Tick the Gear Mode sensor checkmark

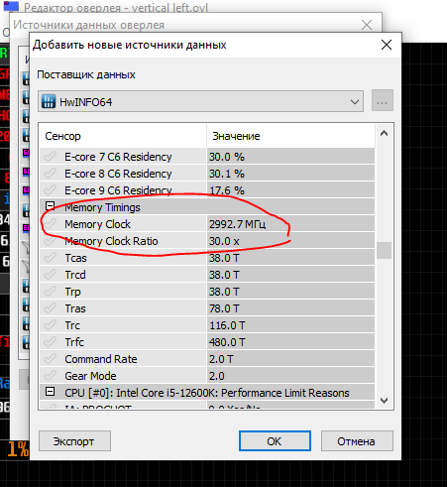pyautogui.click(x=51, y=376)
